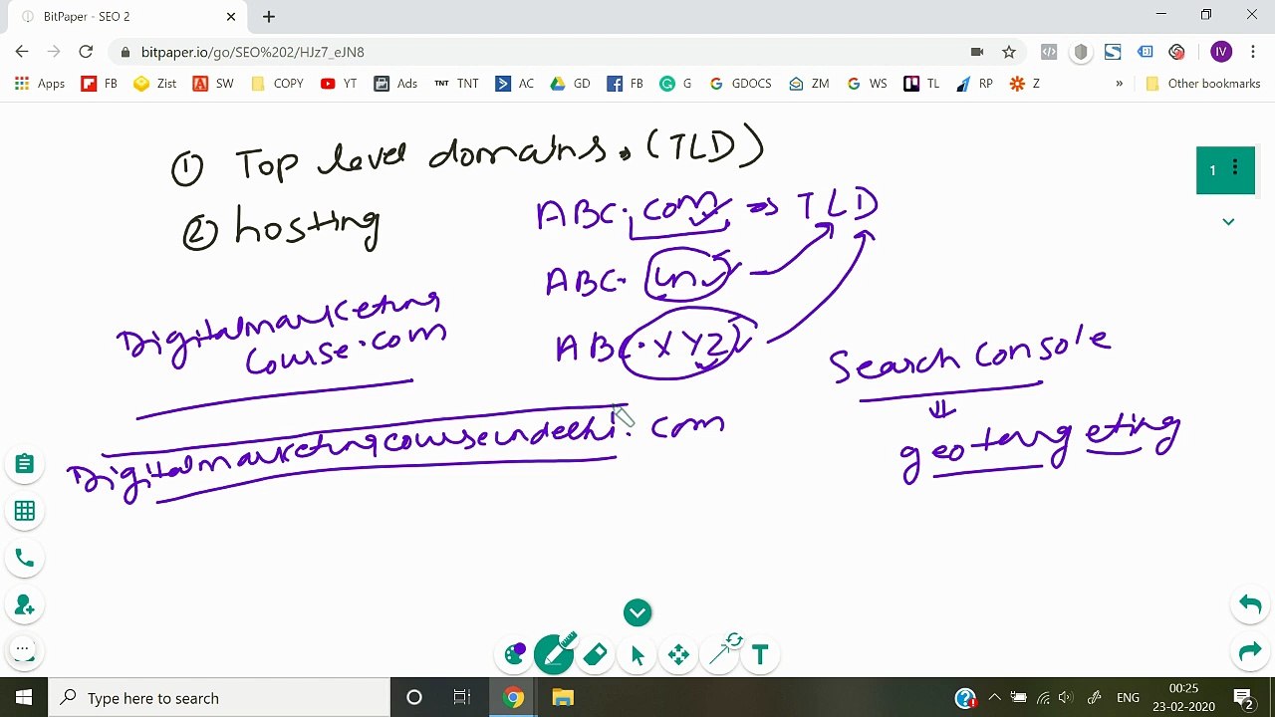Open the Zist bookmark

pyautogui.click(x=155, y=84)
